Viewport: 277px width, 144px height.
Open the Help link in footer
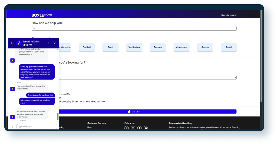coord(90,127)
